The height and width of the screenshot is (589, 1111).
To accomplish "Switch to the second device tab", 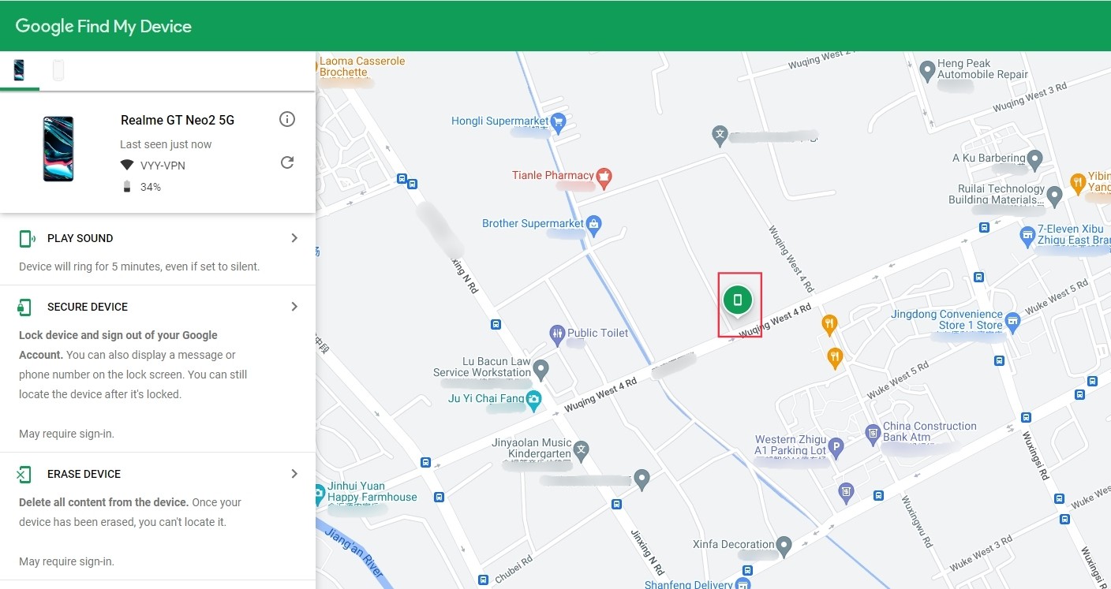I will tap(58, 70).
